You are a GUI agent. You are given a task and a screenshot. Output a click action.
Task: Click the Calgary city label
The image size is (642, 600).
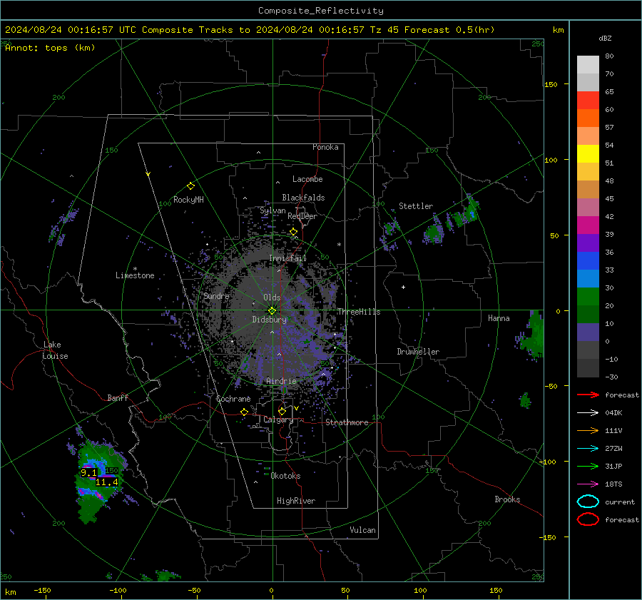(278, 420)
